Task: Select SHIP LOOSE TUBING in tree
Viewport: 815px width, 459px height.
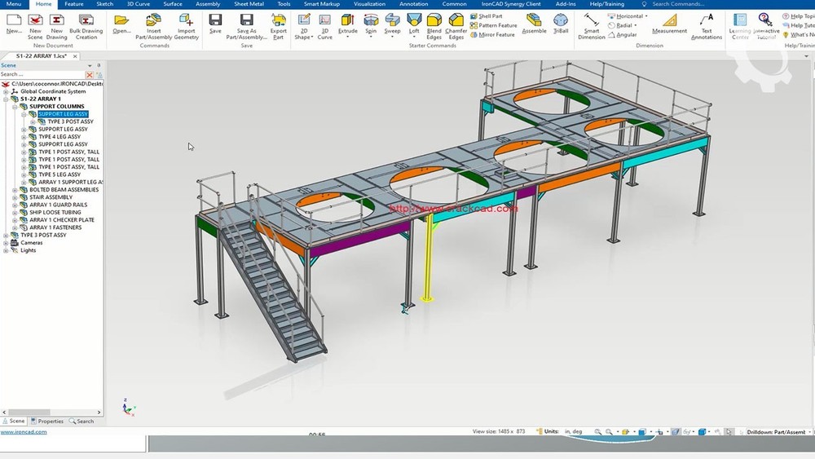Action: tap(55, 213)
